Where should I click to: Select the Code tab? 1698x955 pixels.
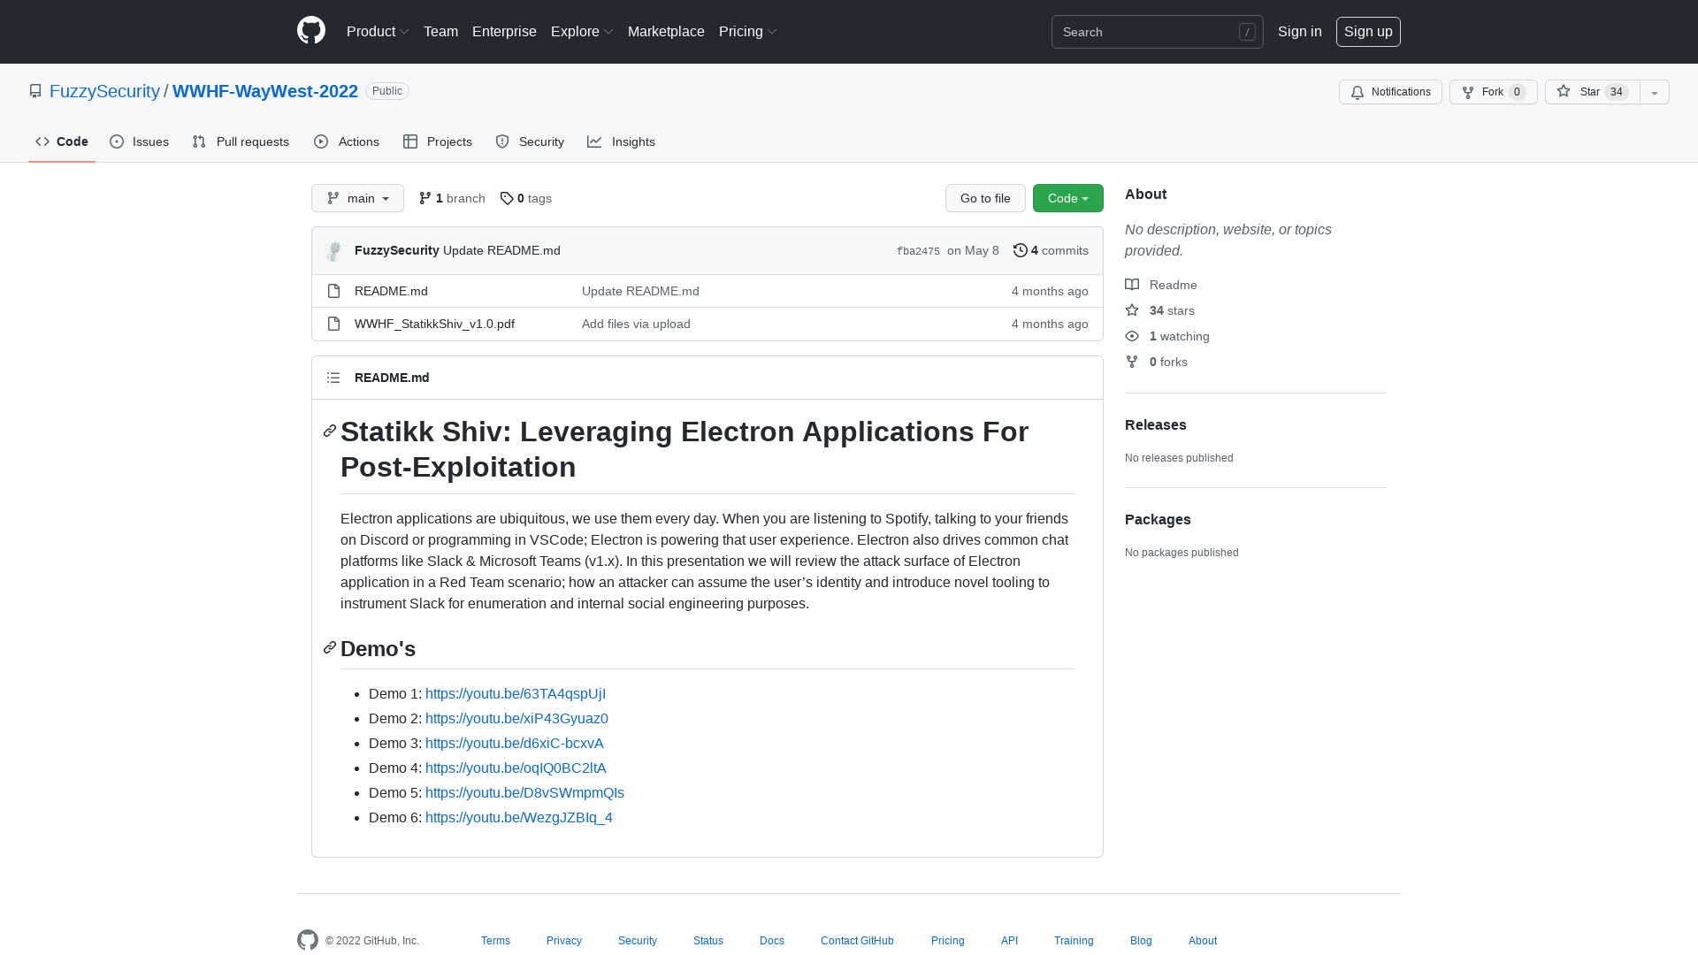(62, 141)
